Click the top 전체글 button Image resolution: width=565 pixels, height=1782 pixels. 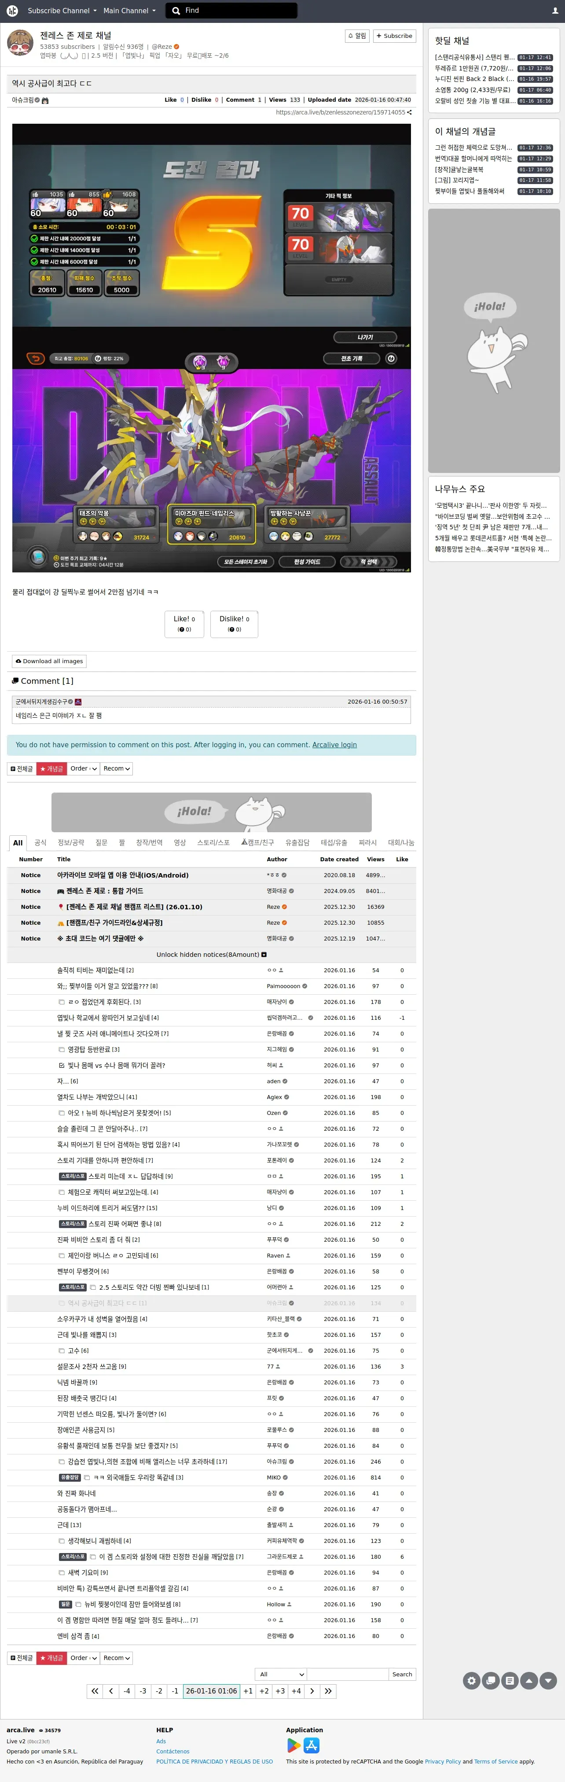click(x=22, y=768)
